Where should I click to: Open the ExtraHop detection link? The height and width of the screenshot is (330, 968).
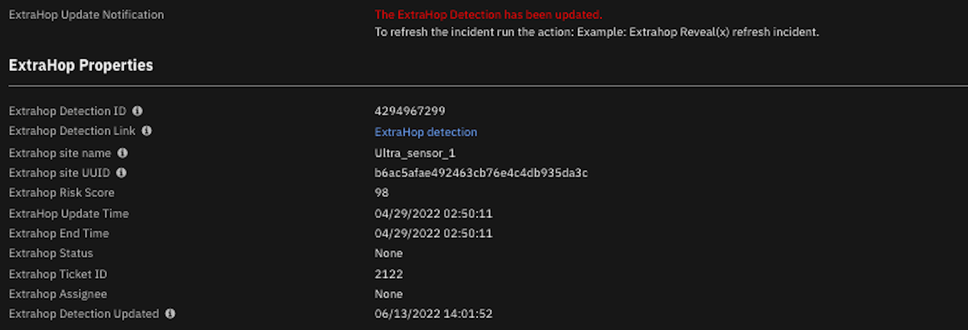point(425,132)
